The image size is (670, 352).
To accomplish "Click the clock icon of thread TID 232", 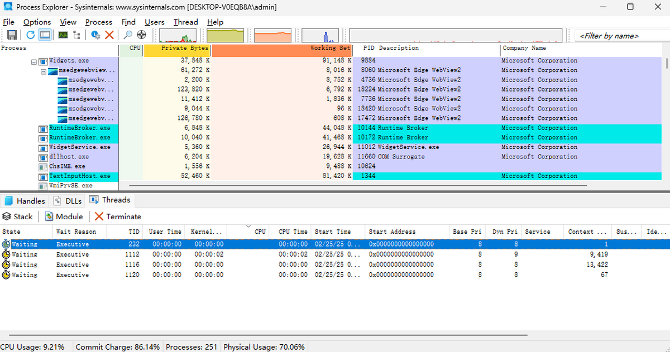I will pos(6,244).
